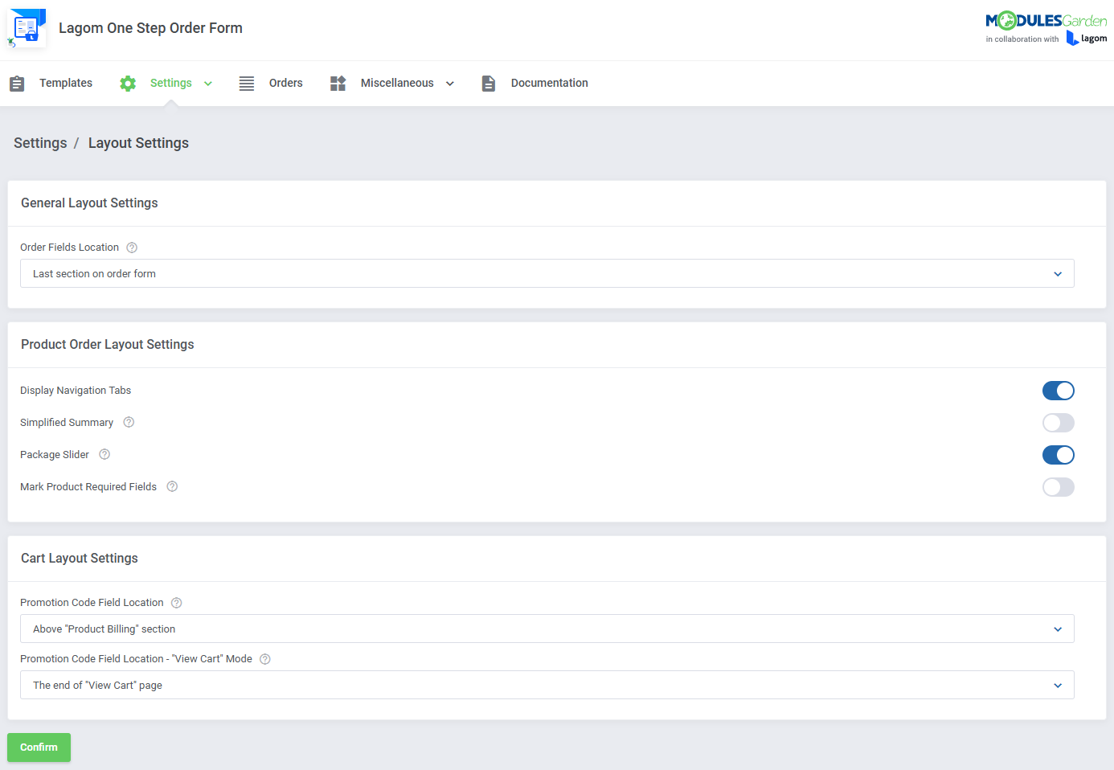Click the Layout Settings breadcrumb text
The height and width of the screenshot is (770, 1114).
[138, 142]
